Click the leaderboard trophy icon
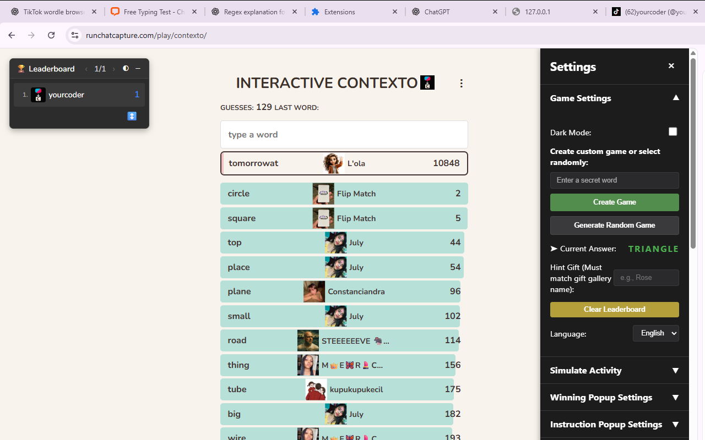The height and width of the screenshot is (440, 705). point(21,69)
